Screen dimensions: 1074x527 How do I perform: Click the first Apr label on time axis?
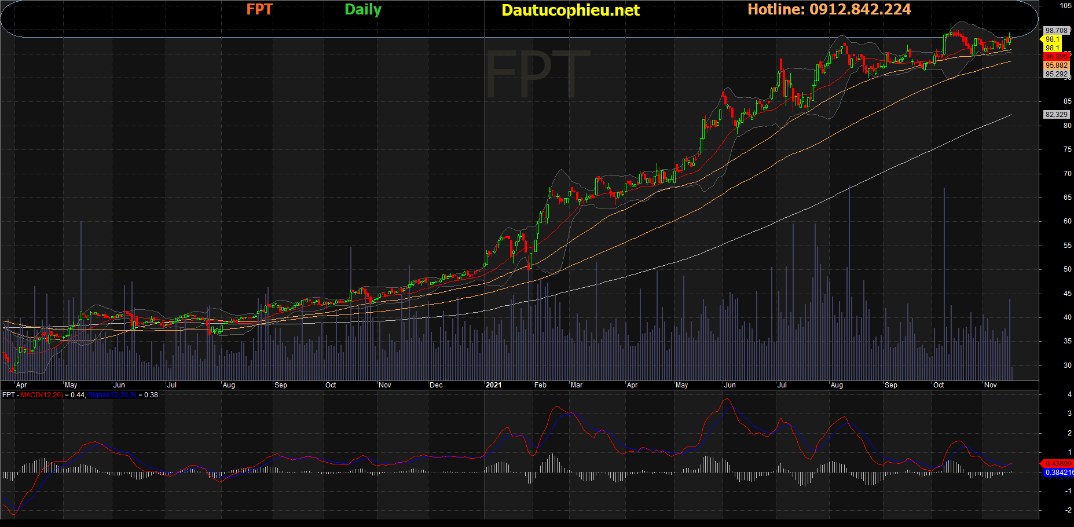pos(21,385)
